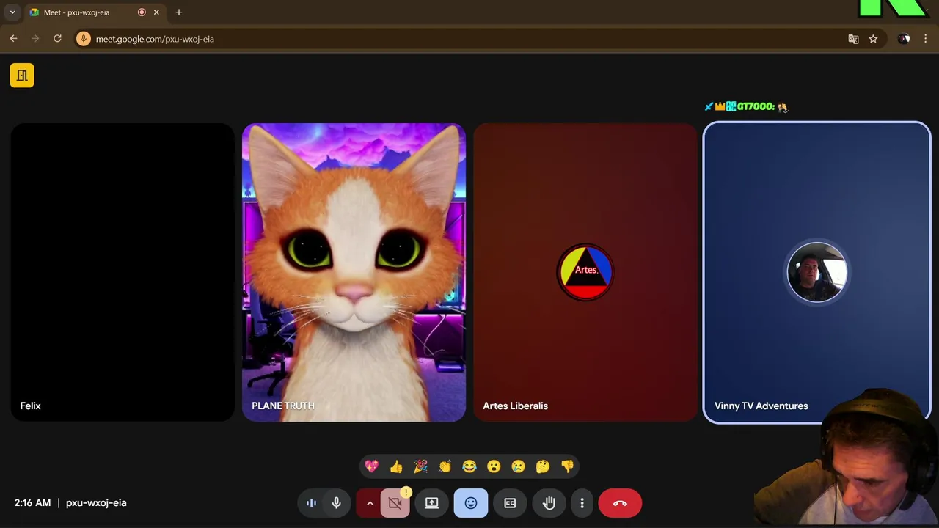Click the Felix name label
This screenshot has width=939, height=528.
click(30, 406)
